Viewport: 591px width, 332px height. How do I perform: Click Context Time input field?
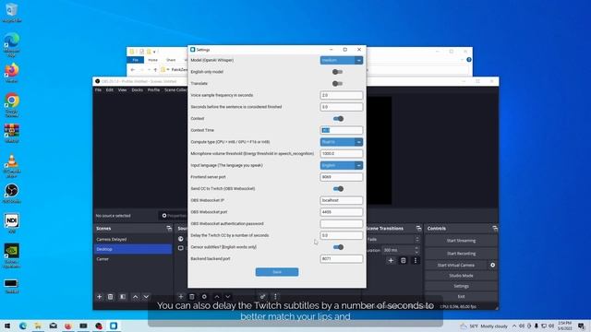coord(342,130)
